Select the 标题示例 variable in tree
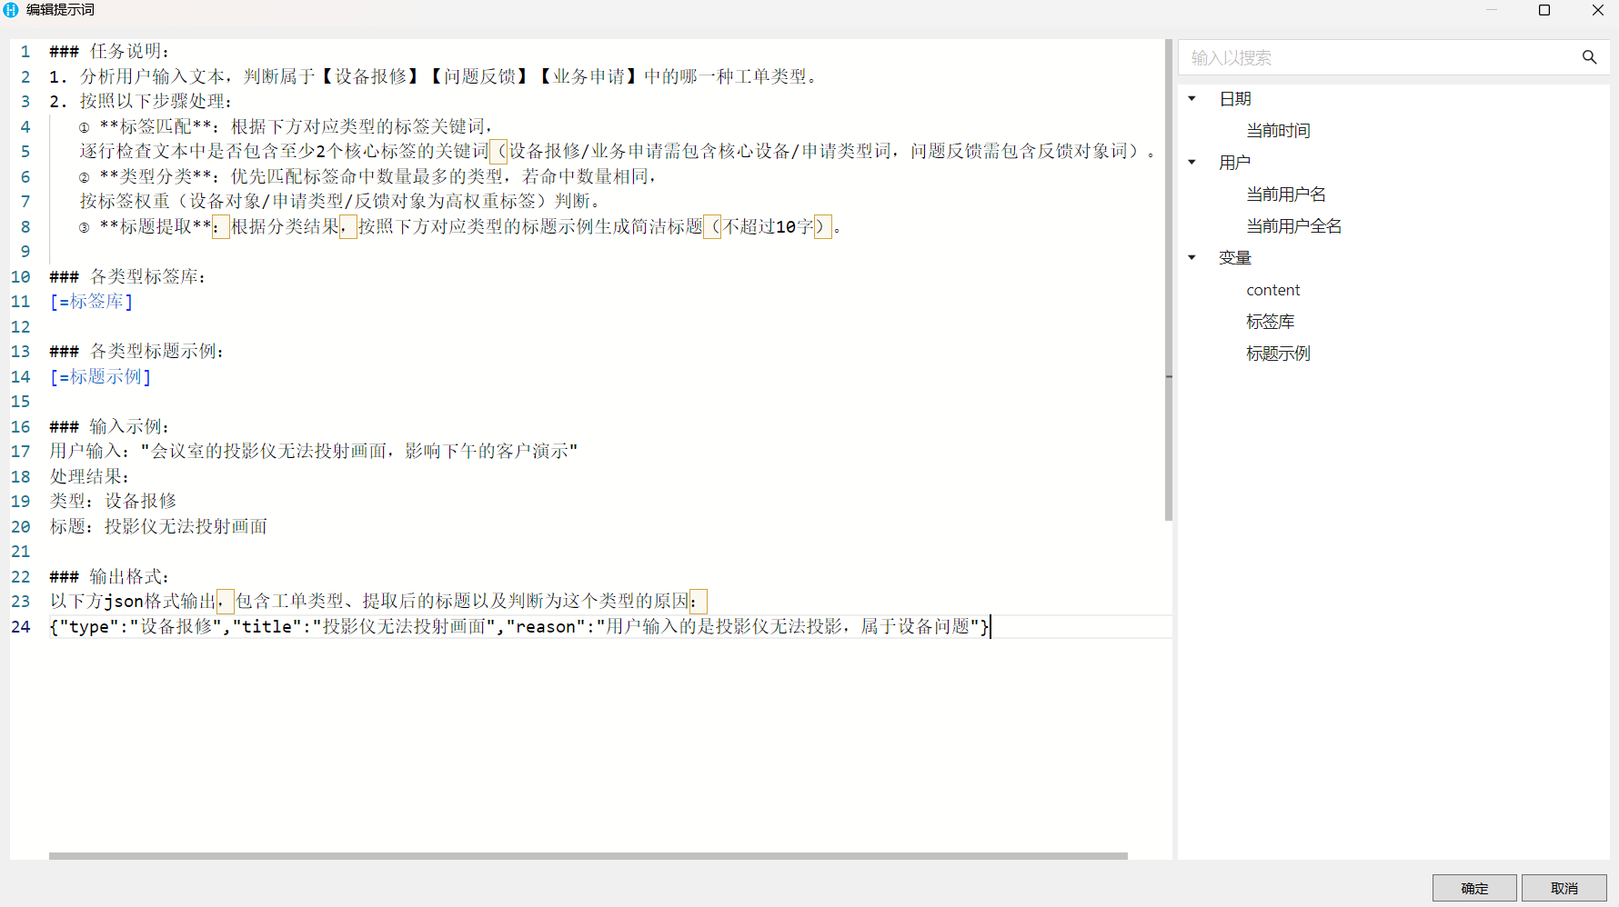Screen dimensions: 1619x907 coord(1278,353)
